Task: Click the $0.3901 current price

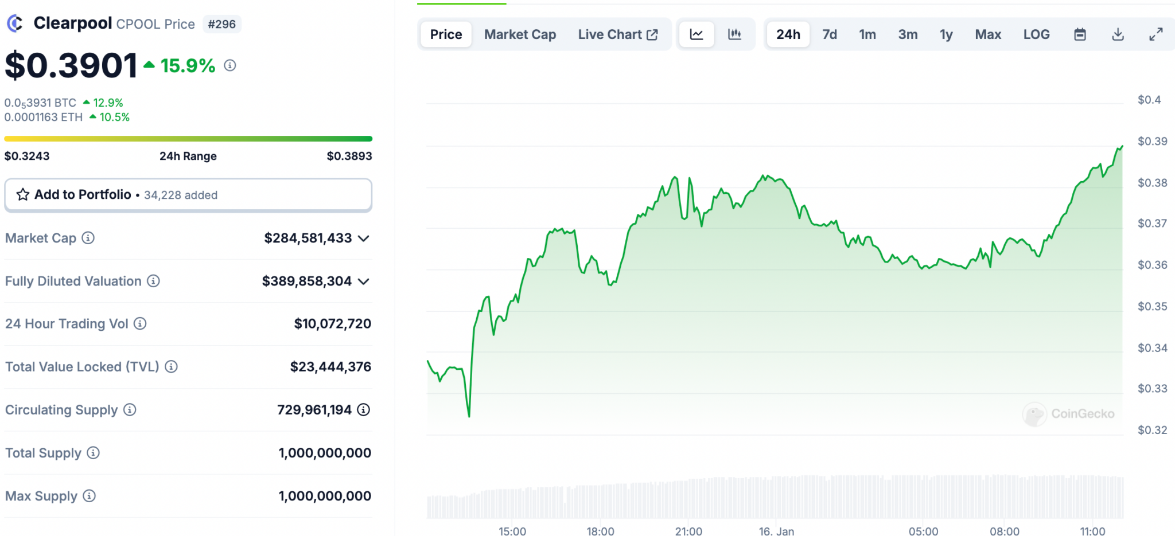Action: click(x=71, y=65)
